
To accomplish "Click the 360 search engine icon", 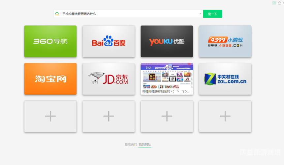I will (x=57, y=14).
